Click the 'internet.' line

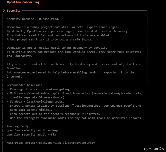point(14,77)
